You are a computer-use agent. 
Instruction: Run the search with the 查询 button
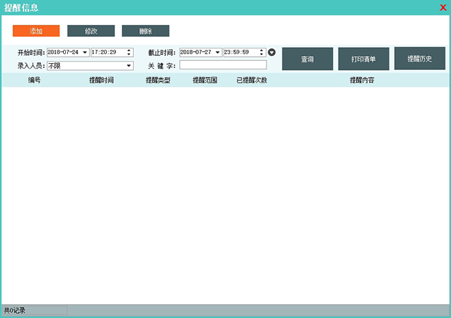click(307, 59)
